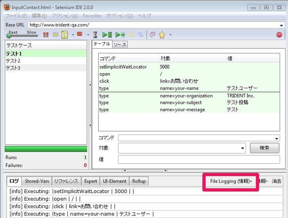Click the swirl rollup rules icon
Screen dimensions: 288x218
pos(153,35)
